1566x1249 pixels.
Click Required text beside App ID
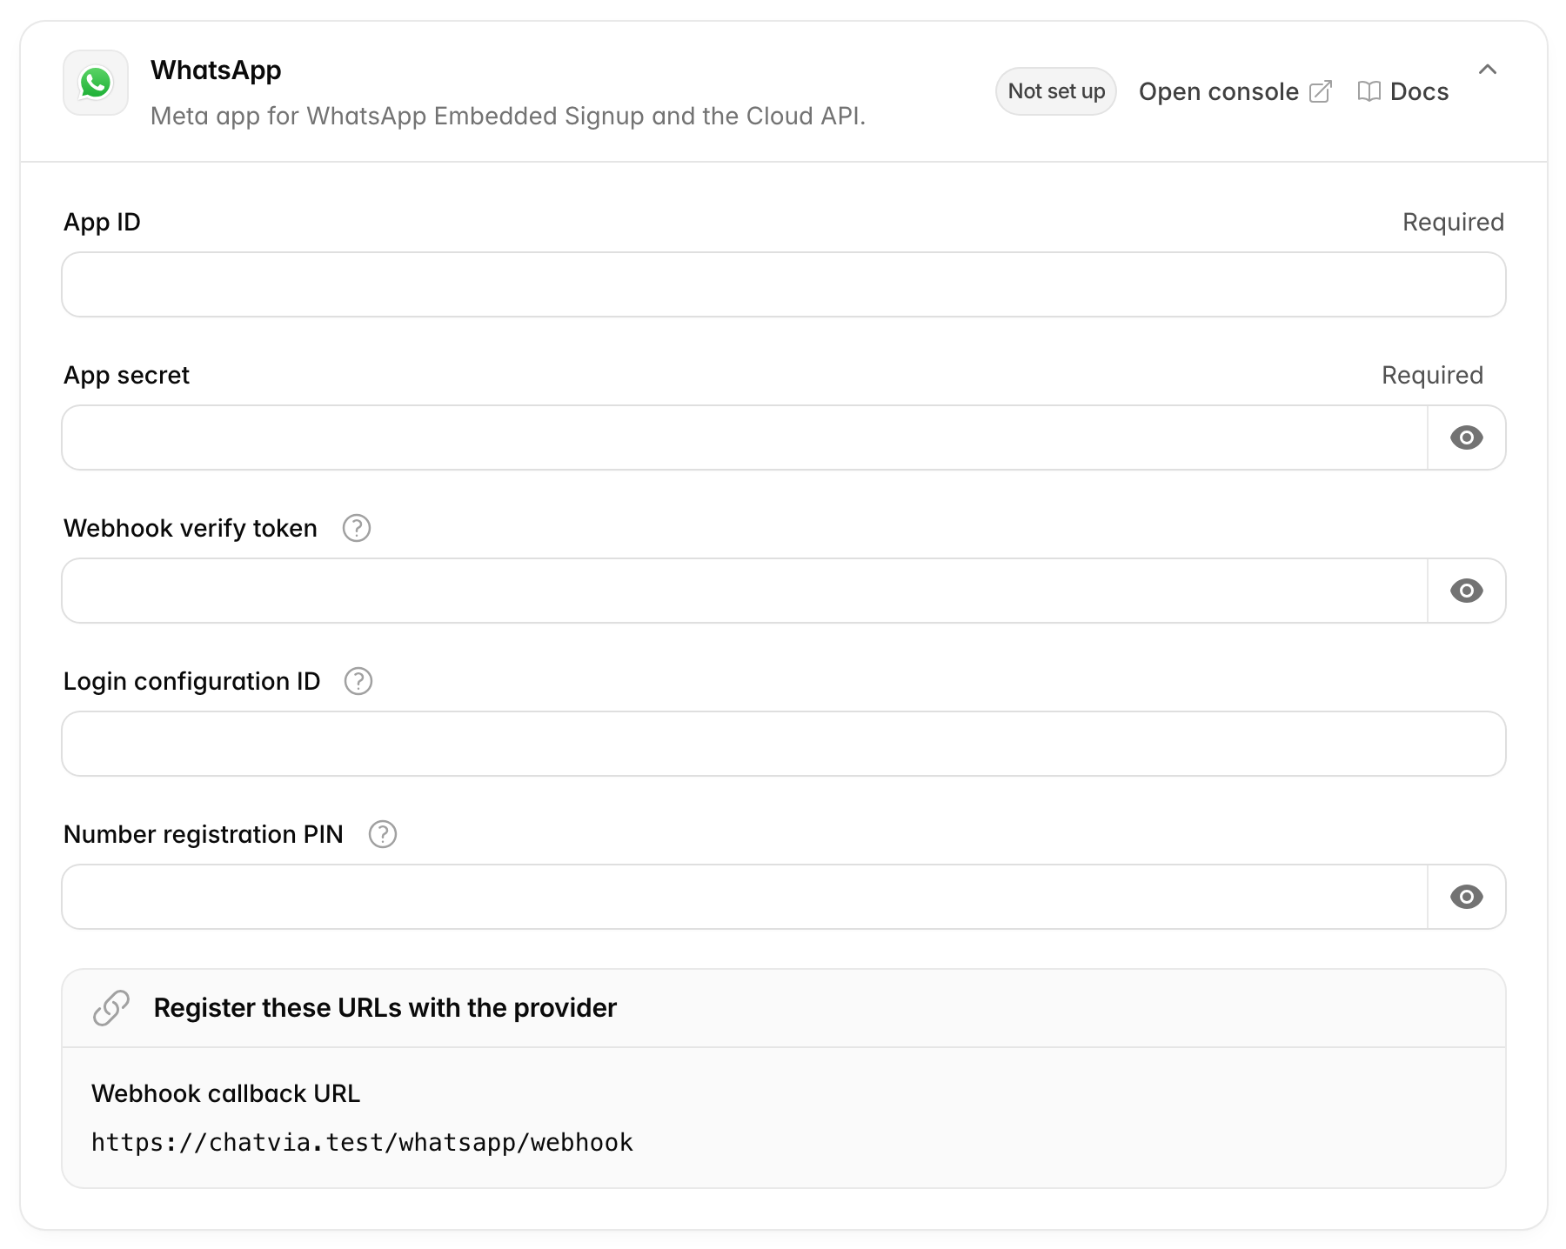coord(1453,222)
